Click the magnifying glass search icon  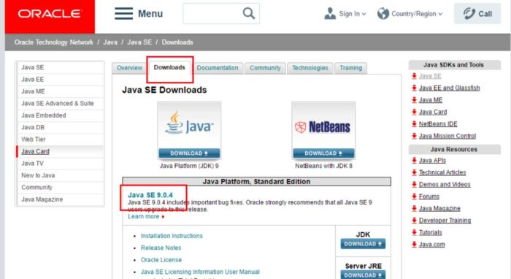pos(249,13)
